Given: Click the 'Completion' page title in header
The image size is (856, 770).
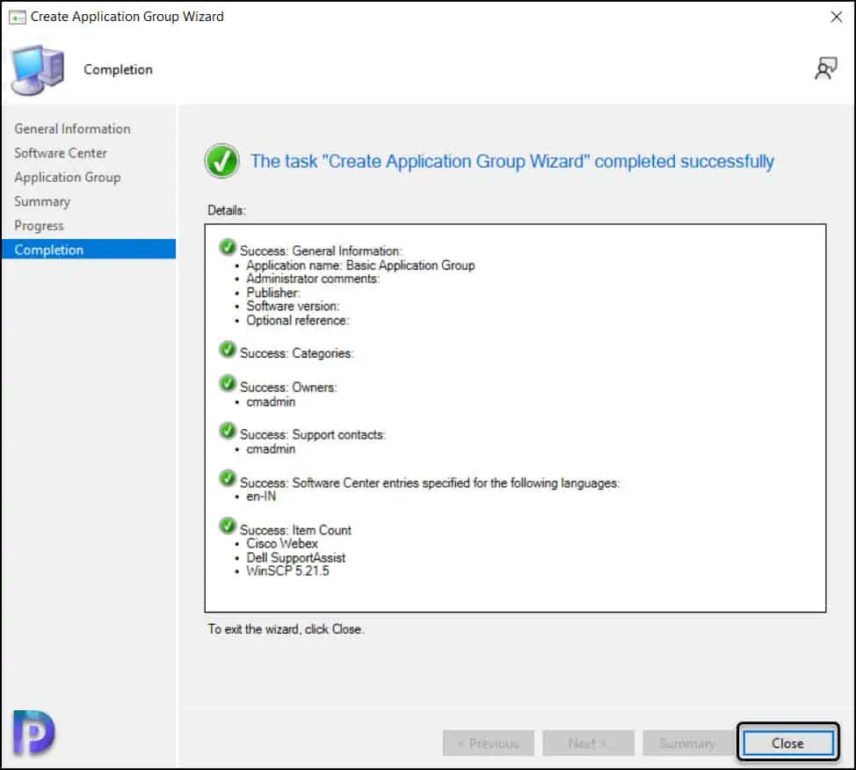Looking at the screenshot, I should (x=118, y=70).
